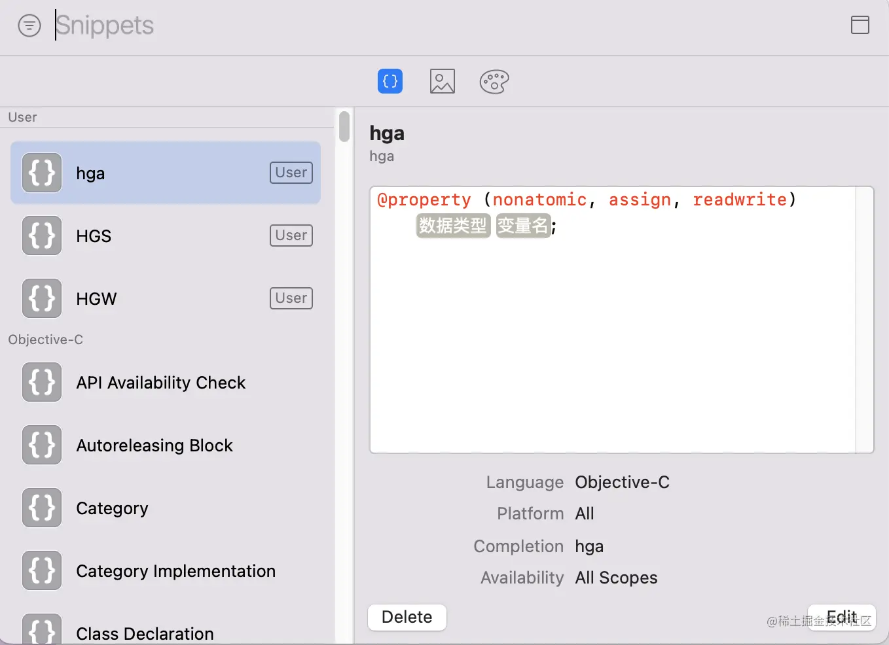Click the readwrite keyword in code
The height and width of the screenshot is (645, 889).
point(740,200)
